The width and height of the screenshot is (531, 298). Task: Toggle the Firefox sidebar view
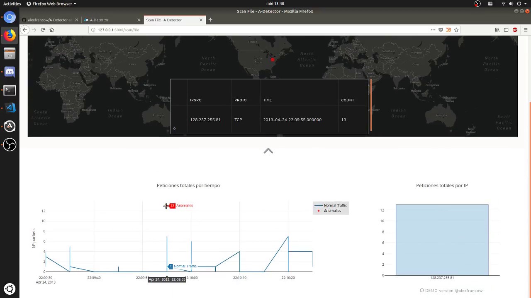[506, 30]
